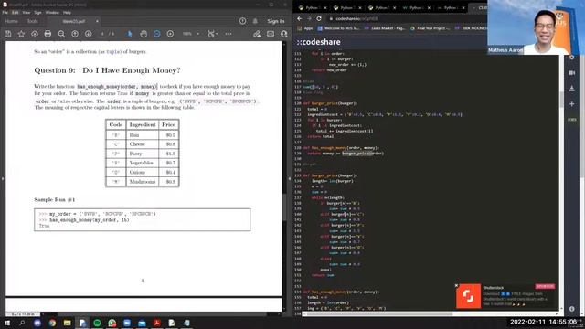Click the browser back arrow
This screenshot has height=329, width=585.
[300, 18]
